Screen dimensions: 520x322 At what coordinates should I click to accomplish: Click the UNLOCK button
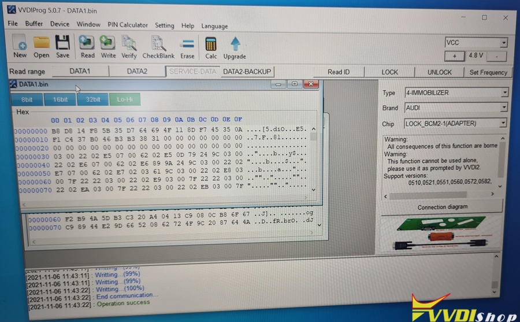coord(440,72)
